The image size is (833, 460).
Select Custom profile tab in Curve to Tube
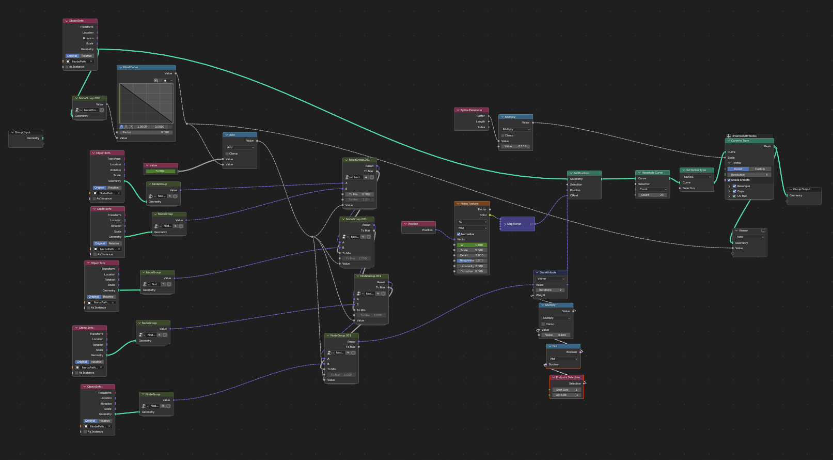click(760, 169)
